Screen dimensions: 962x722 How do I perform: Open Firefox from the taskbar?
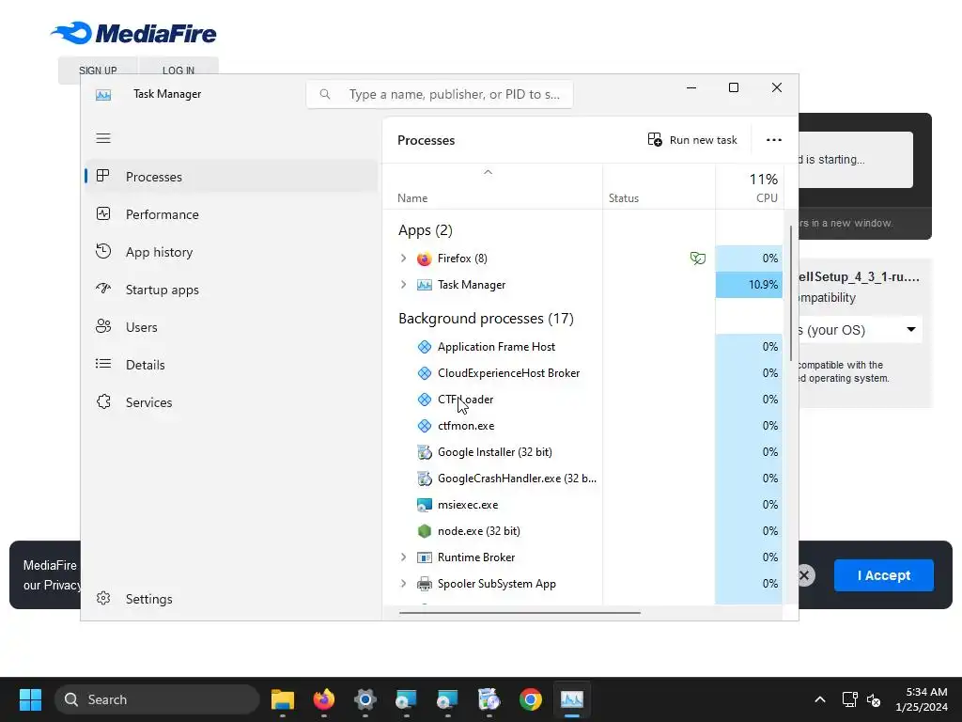point(324,699)
